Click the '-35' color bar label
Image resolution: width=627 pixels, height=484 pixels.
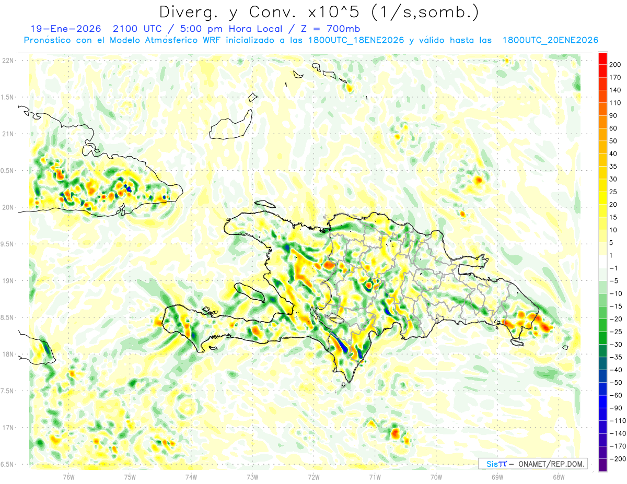coord(617,357)
